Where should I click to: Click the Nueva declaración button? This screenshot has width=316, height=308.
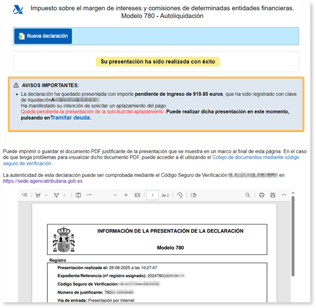click(x=43, y=36)
